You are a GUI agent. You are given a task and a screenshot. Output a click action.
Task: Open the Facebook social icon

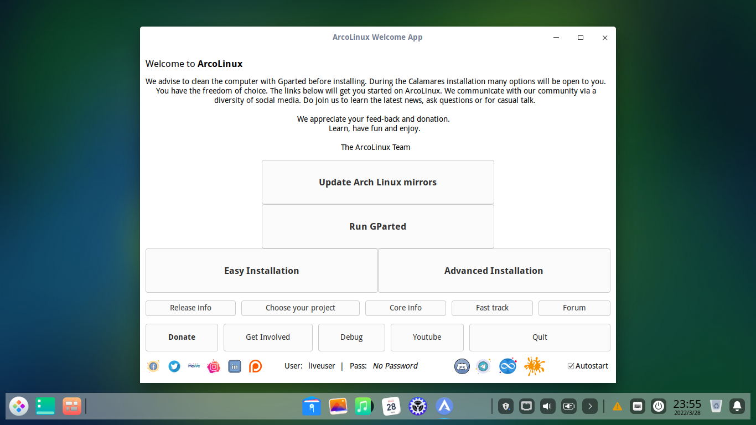pyautogui.click(x=153, y=366)
